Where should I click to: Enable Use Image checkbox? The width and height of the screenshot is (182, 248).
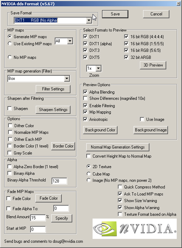tap(142, 119)
